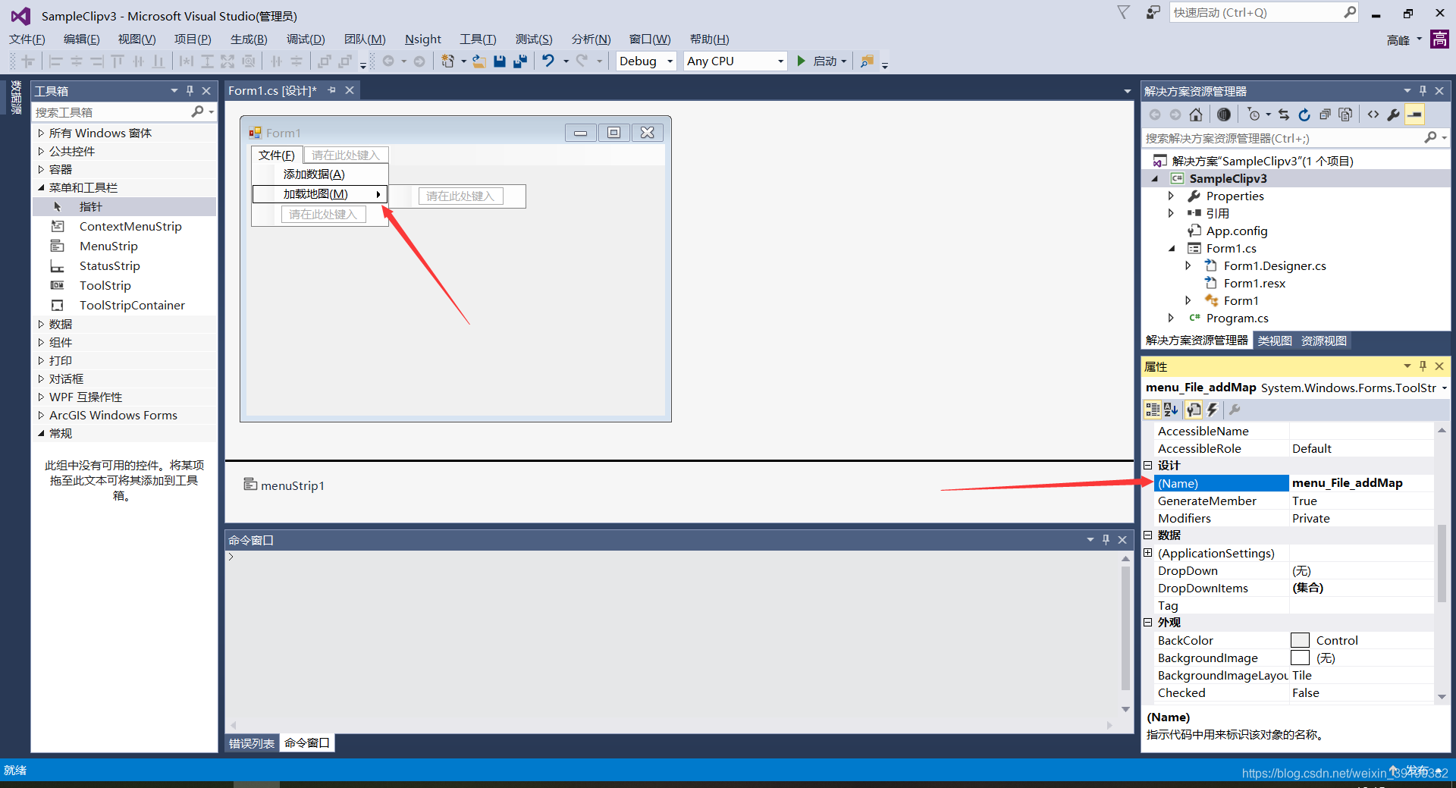Click the Open File folder toolbar icon

click(x=479, y=61)
